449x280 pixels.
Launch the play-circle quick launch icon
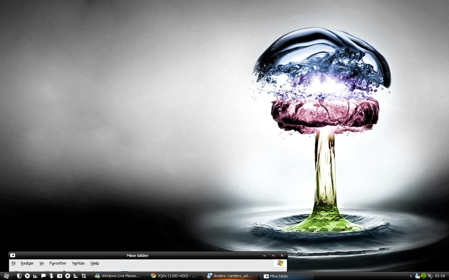click(x=27, y=276)
